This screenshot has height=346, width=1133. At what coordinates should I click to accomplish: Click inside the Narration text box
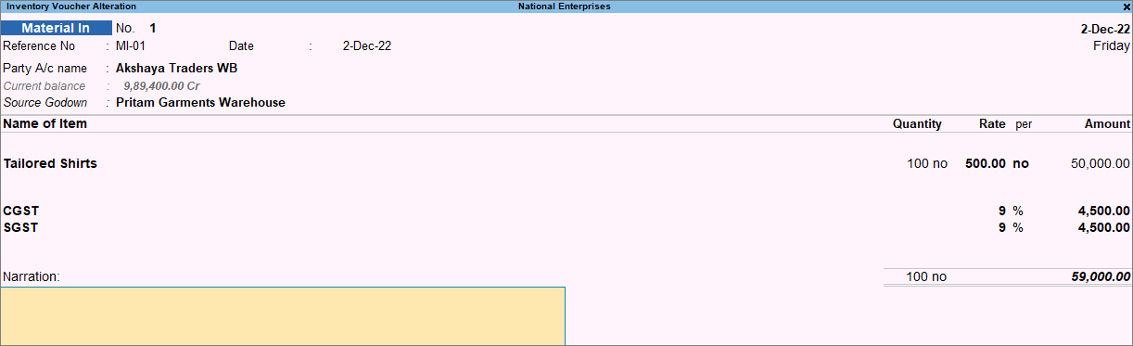tap(283, 315)
